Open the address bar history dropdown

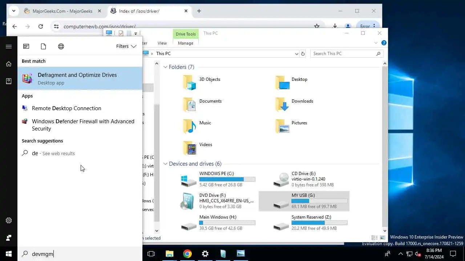coord(296,54)
